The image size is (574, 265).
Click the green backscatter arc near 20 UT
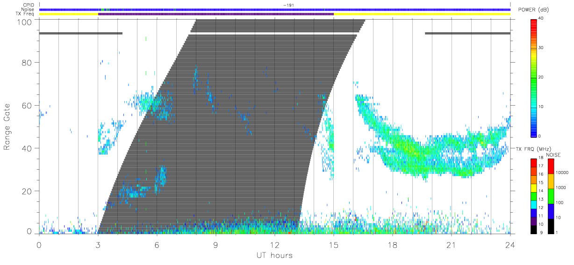(432, 150)
